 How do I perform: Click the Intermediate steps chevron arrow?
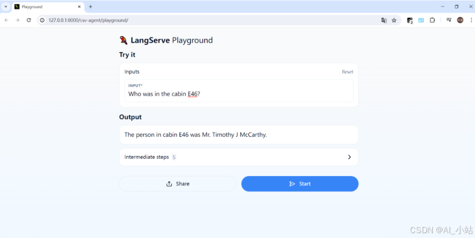pyautogui.click(x=349, y=157)
